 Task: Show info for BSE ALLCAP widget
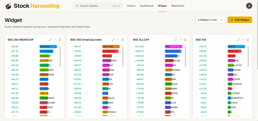tap(185, 40)
